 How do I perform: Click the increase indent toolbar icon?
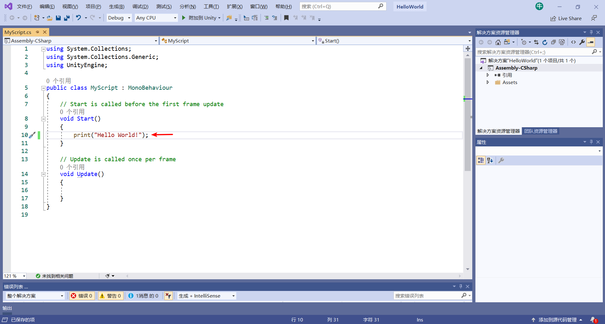coord(255,18)
